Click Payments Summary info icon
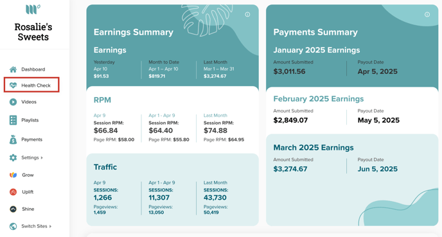The height and width of the screenshot is (237, 442). coord(427,14)
